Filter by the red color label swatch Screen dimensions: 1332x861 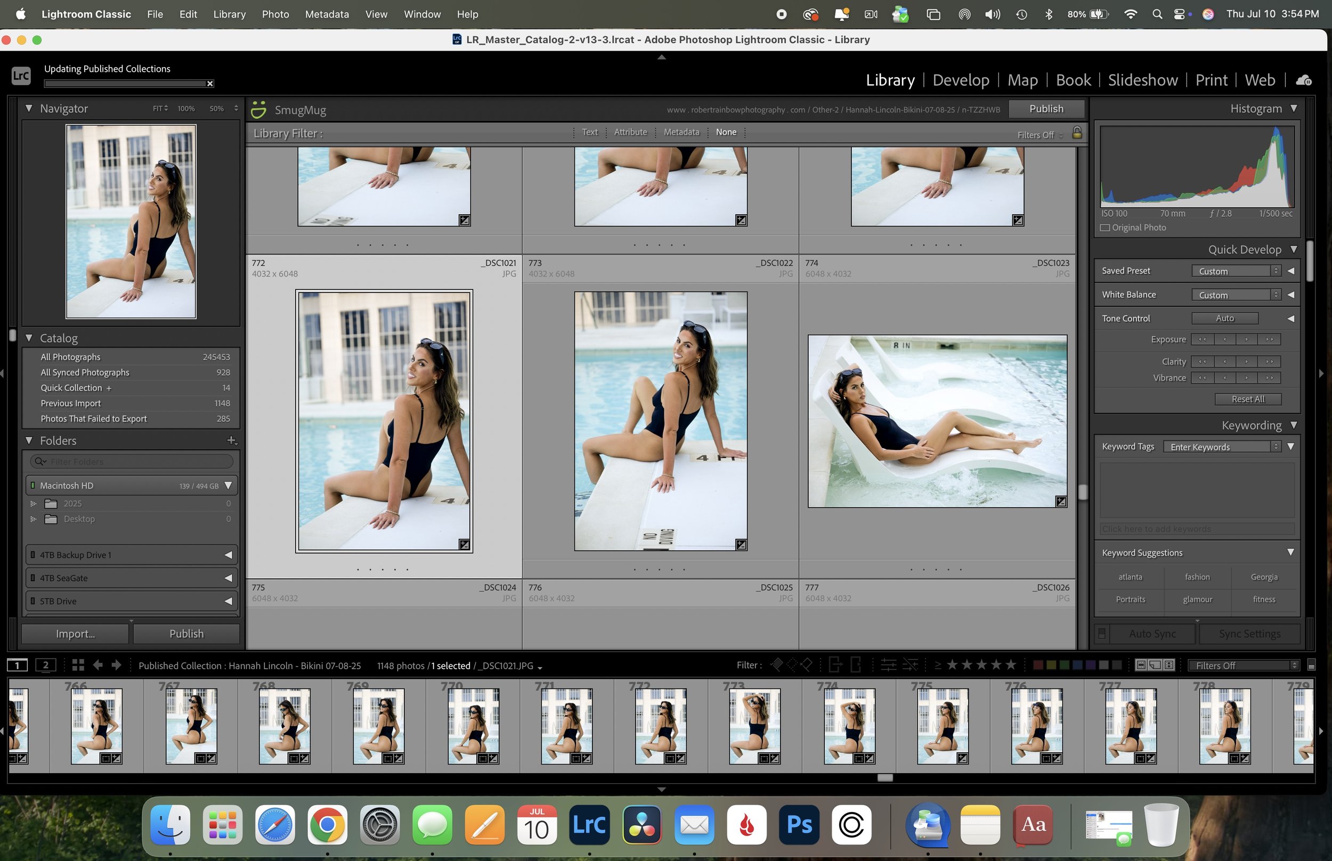click(x=1037, y=665)
